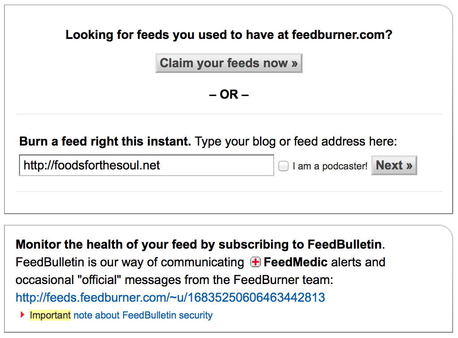Click the 'Next »' button

point(394,165)
